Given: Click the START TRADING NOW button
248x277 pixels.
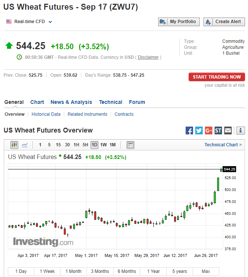Looking at the screenshot, I should [x=217, y=77].
